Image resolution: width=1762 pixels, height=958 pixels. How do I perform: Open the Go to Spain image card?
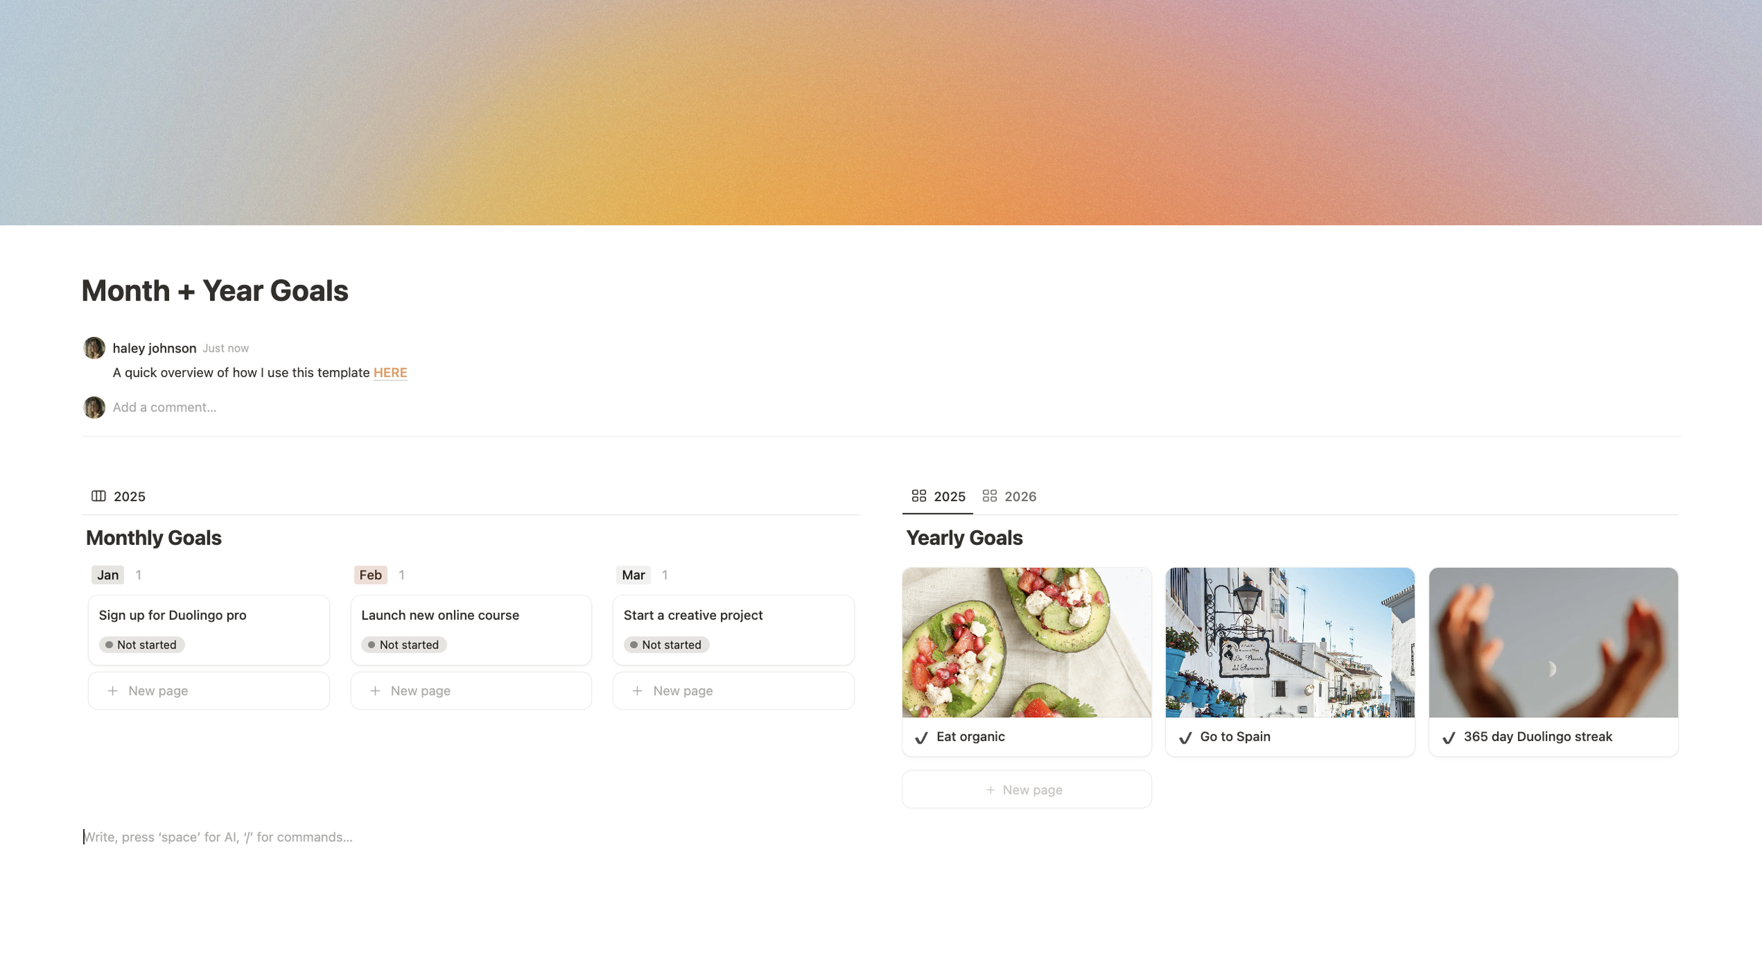1290,662
